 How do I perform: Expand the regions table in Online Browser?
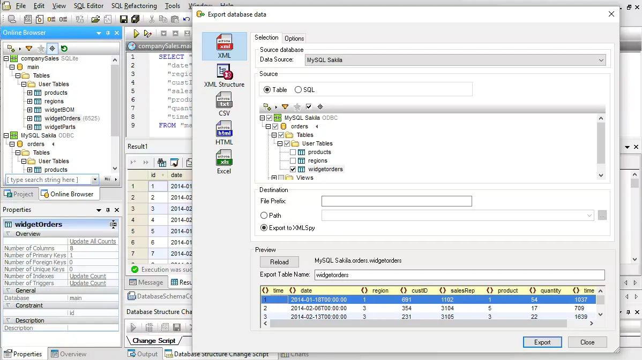[x=29, y=101]
